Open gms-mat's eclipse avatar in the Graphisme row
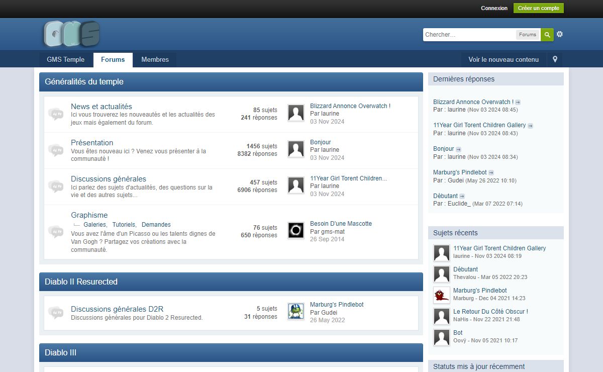The height and width of the screenshot is (372, 603). click(x=296, y=230)
